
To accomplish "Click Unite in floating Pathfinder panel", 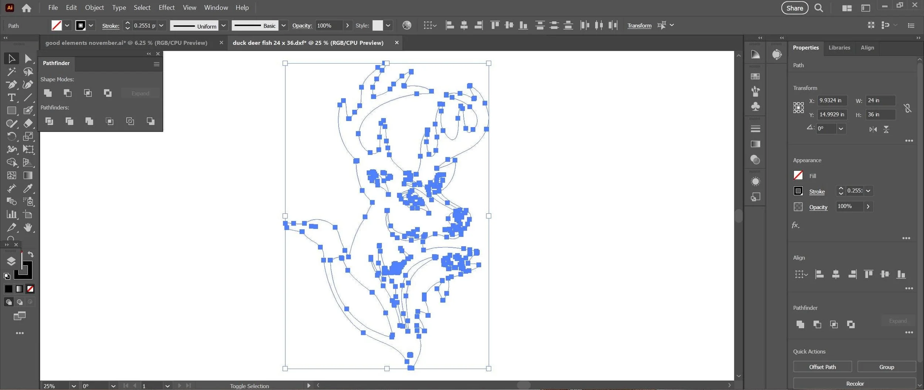I will [x=48, y=93].
